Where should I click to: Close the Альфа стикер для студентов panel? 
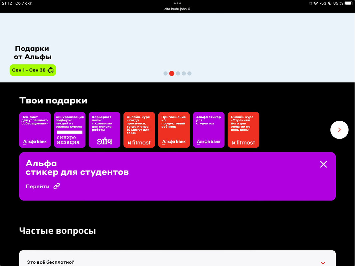pos(323,164)
